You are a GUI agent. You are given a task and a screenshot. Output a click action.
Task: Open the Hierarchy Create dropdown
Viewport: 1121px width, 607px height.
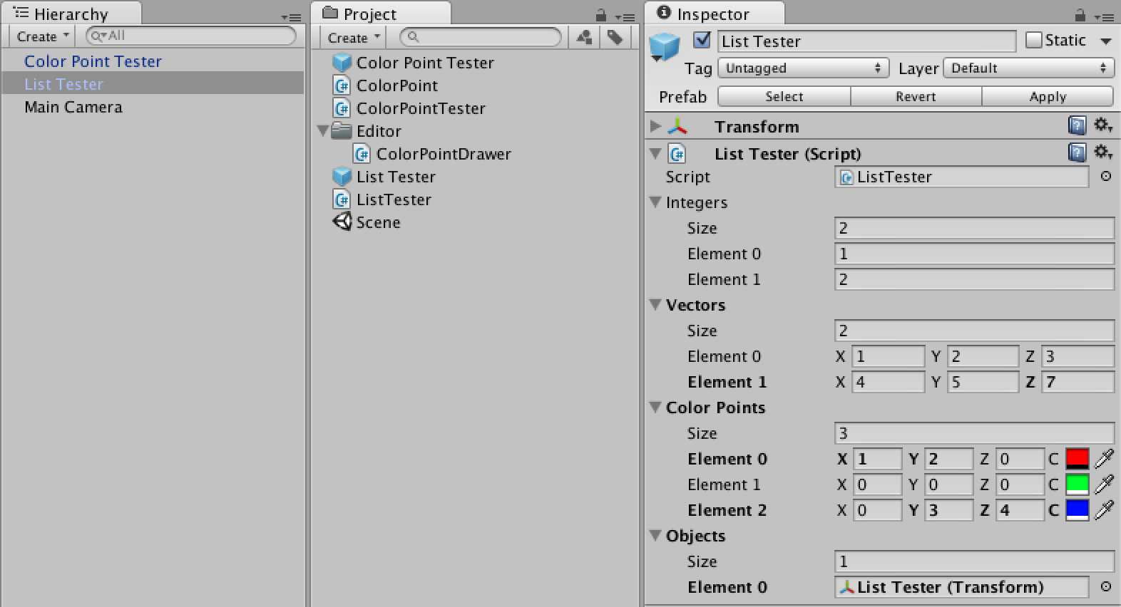click(x=43, y=36)
